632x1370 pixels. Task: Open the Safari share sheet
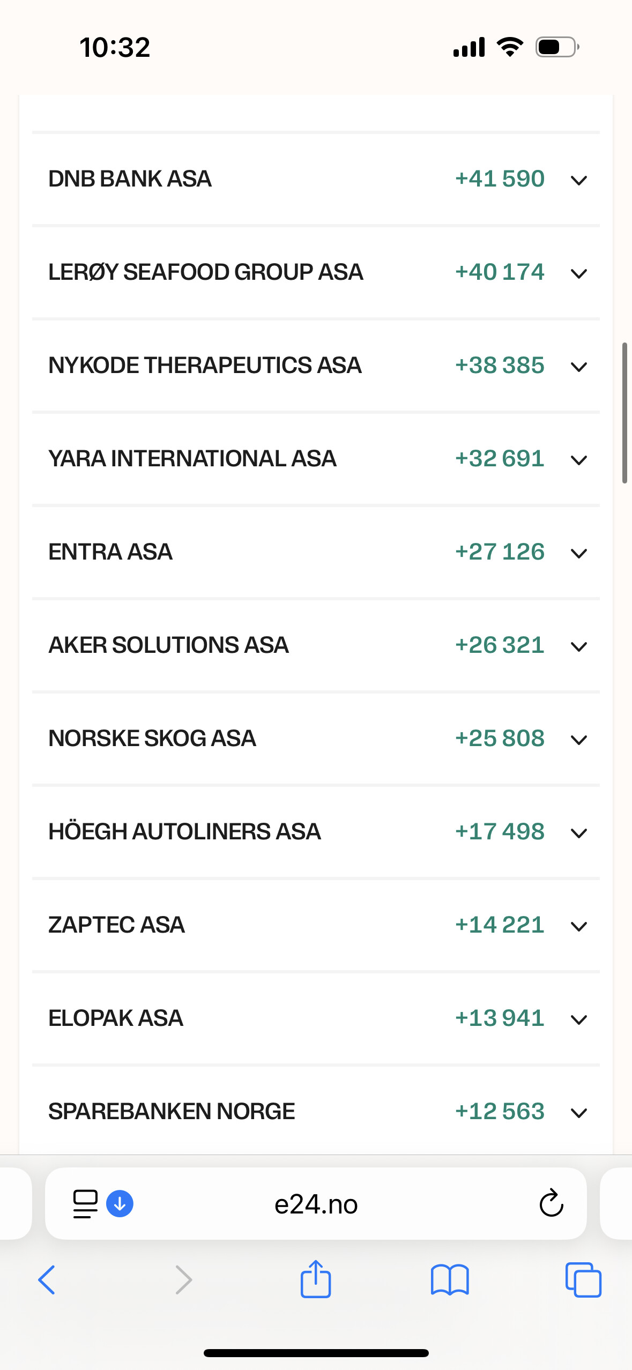(316, 1279)
